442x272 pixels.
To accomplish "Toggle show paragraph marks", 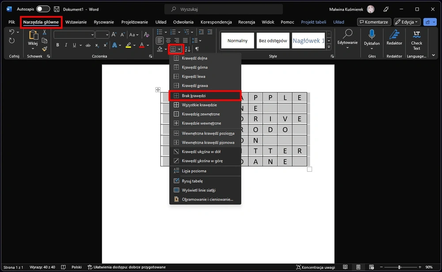I will (197, 49).
